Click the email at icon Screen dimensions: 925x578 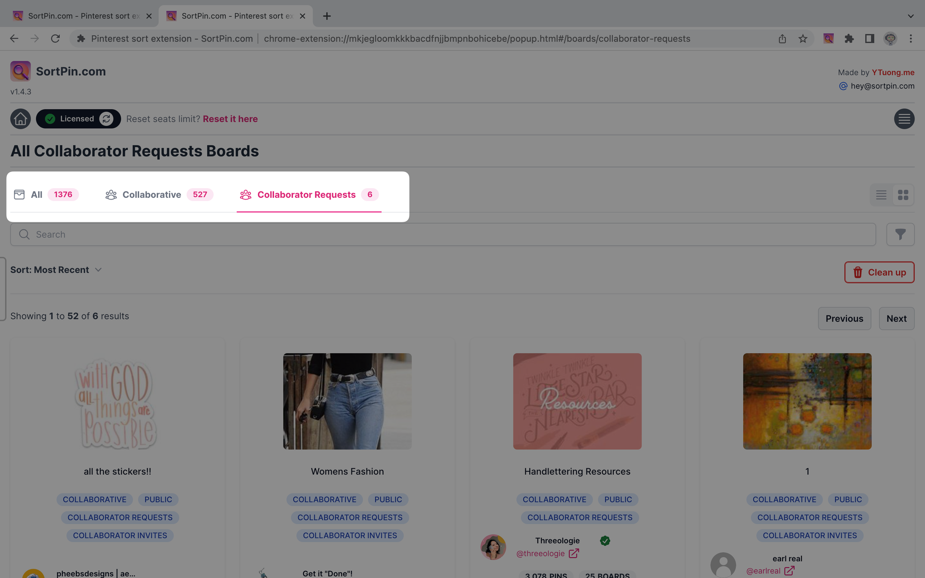843,86
